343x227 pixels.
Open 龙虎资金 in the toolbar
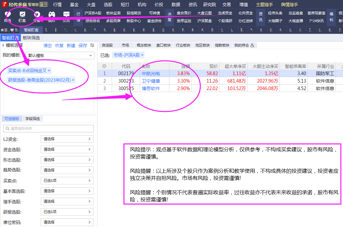tap(225, 13)
